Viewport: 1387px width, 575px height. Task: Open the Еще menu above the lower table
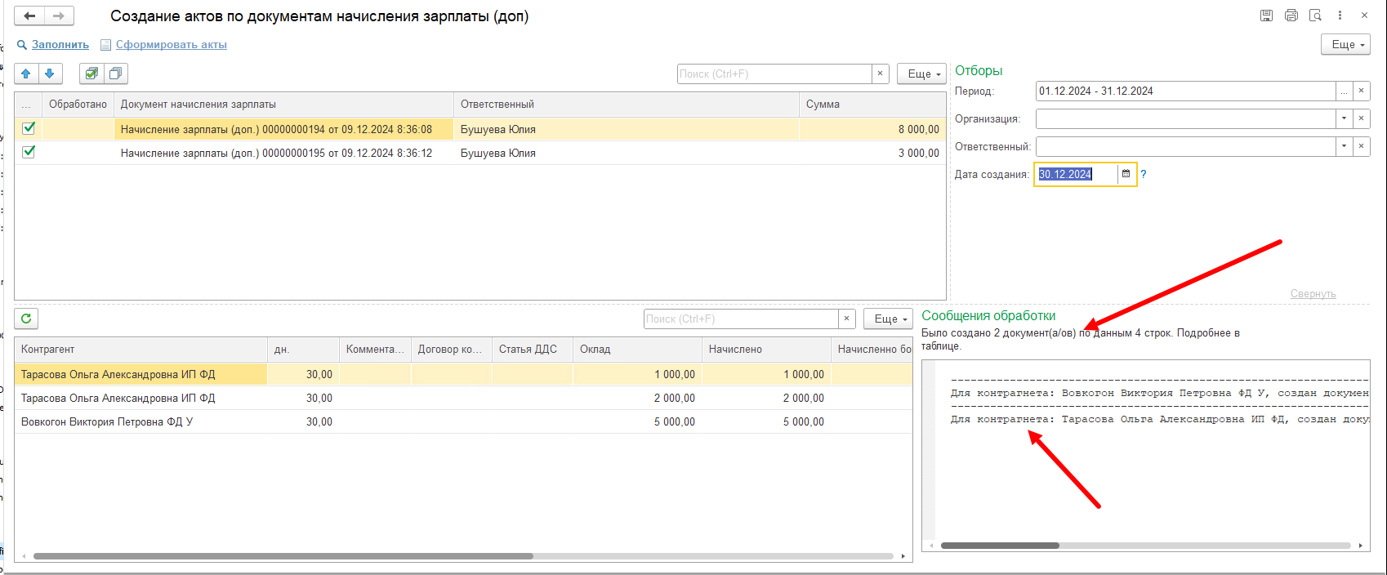(x=888, y=319)
